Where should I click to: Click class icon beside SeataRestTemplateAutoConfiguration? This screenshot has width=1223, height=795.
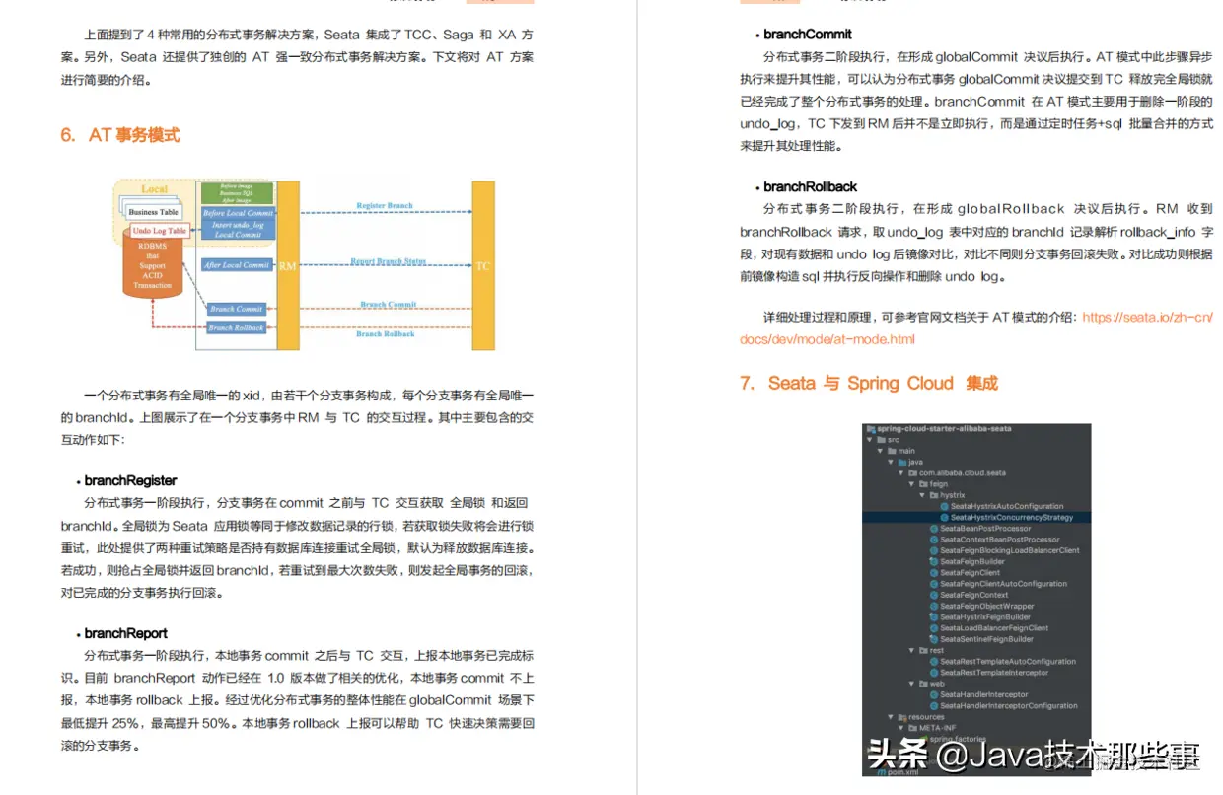[x=934, y=662]
